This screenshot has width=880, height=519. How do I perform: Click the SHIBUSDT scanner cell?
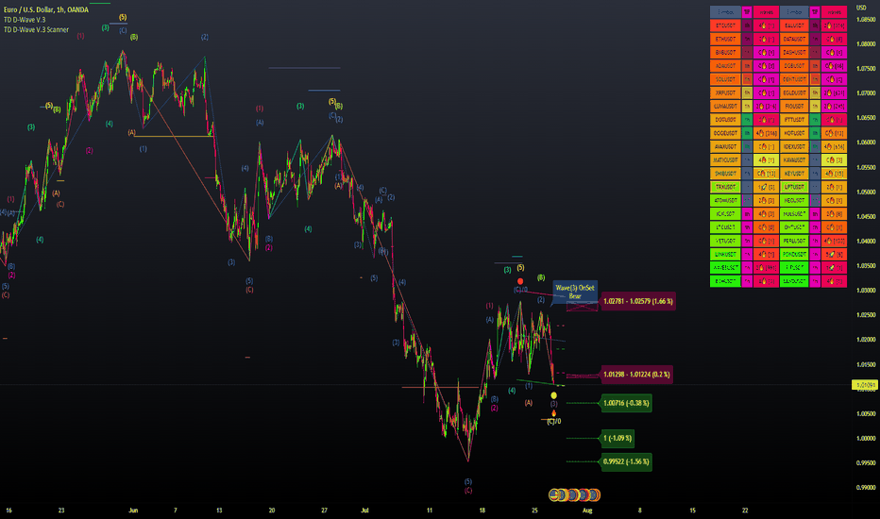coord(725,174)
